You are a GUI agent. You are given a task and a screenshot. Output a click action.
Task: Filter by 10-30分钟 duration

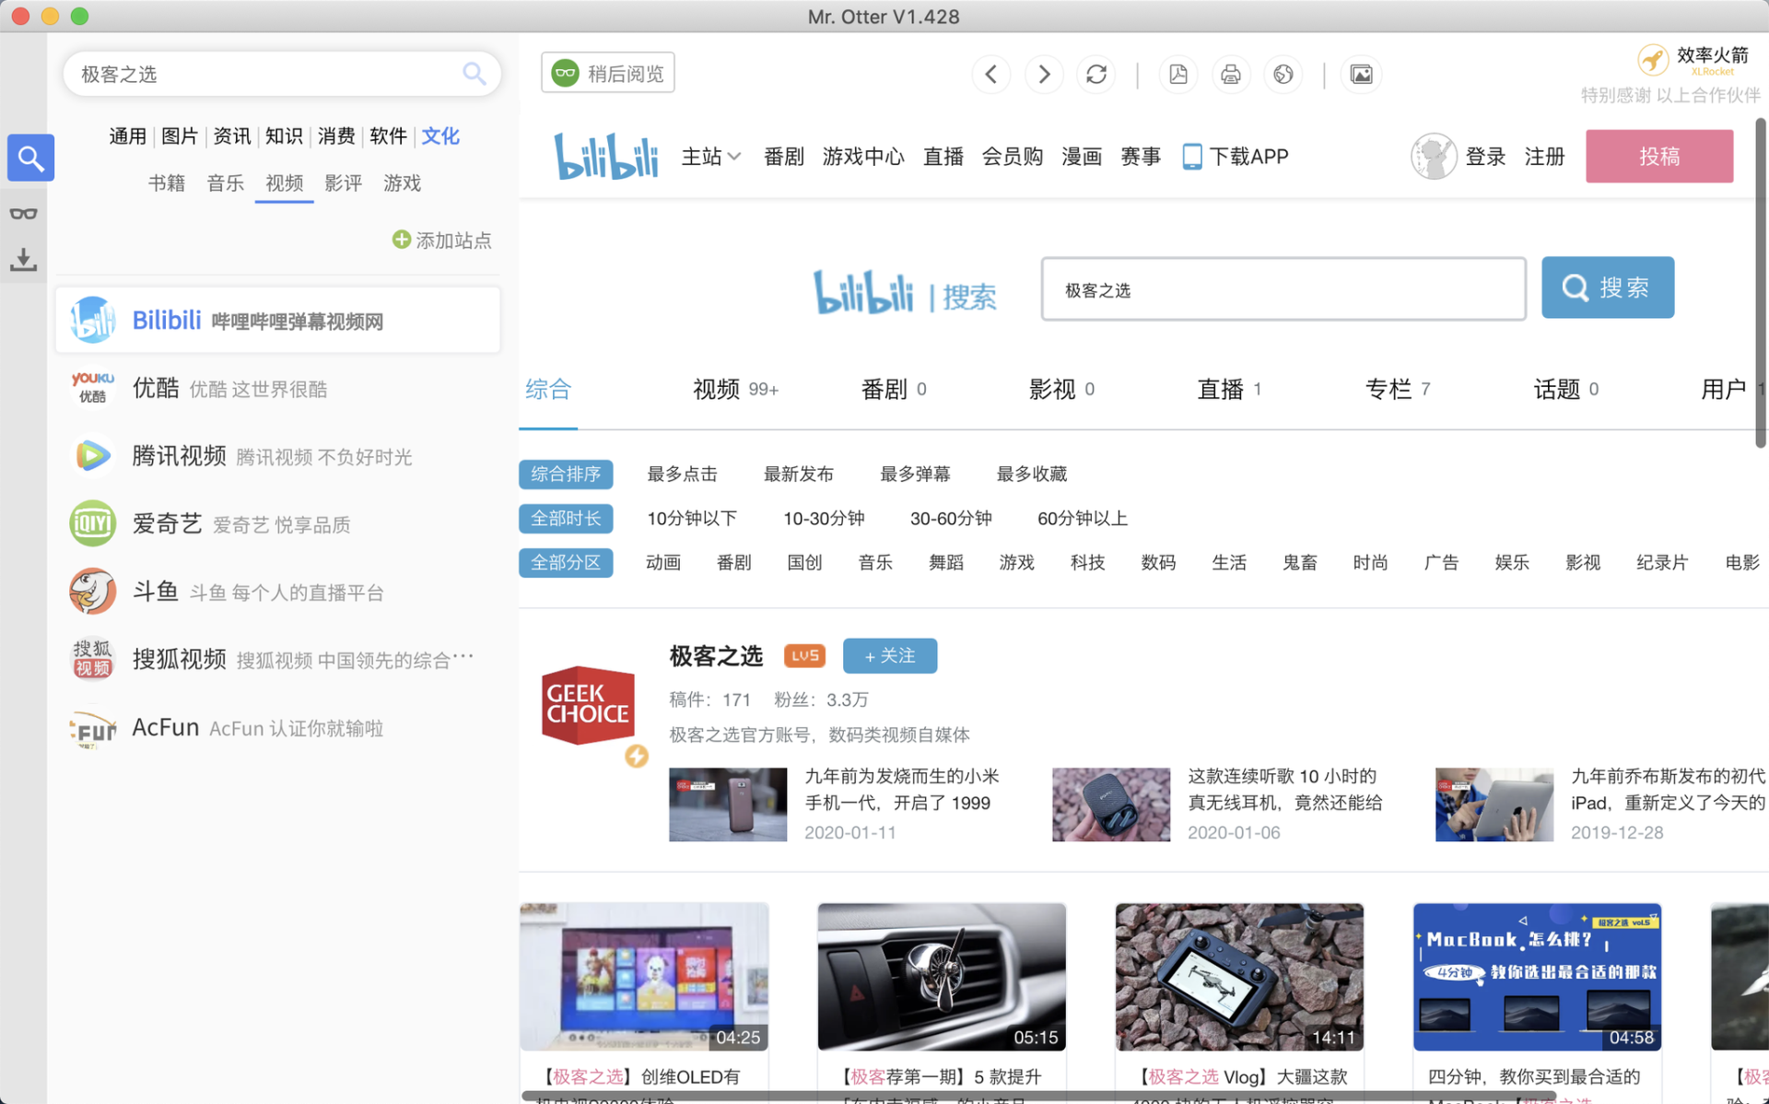click(824, 518)
